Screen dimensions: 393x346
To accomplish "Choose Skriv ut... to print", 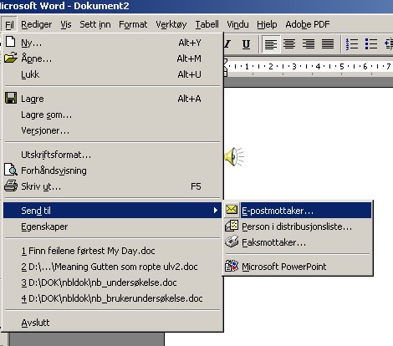I will tap(113, 186).
